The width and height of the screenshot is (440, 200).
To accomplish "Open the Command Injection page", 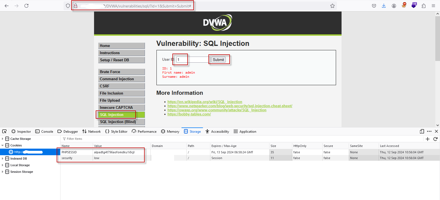I will 122,79.
